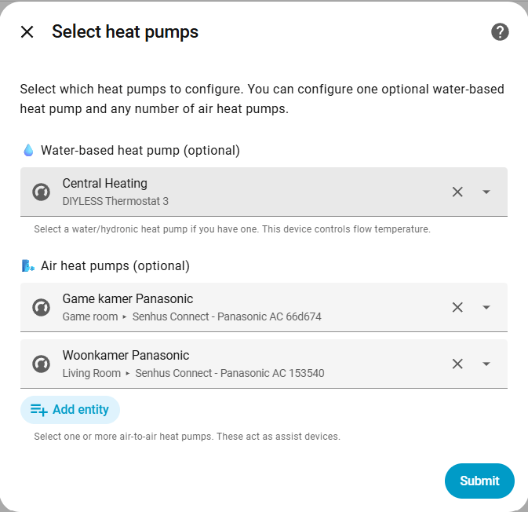528x512 pixels.
Task: Click the Woonkamer Panasonic thermostat icon
Action: click(x=42, y=364)
